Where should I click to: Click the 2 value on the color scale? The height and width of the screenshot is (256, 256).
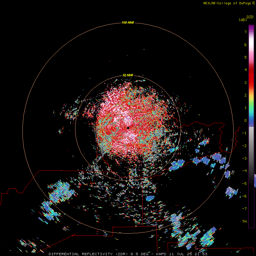(x=245, y=95)
